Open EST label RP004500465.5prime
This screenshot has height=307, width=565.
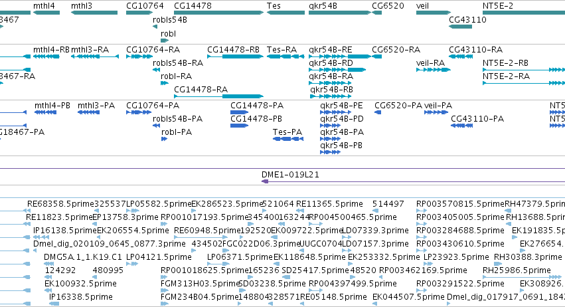(353, 217)
